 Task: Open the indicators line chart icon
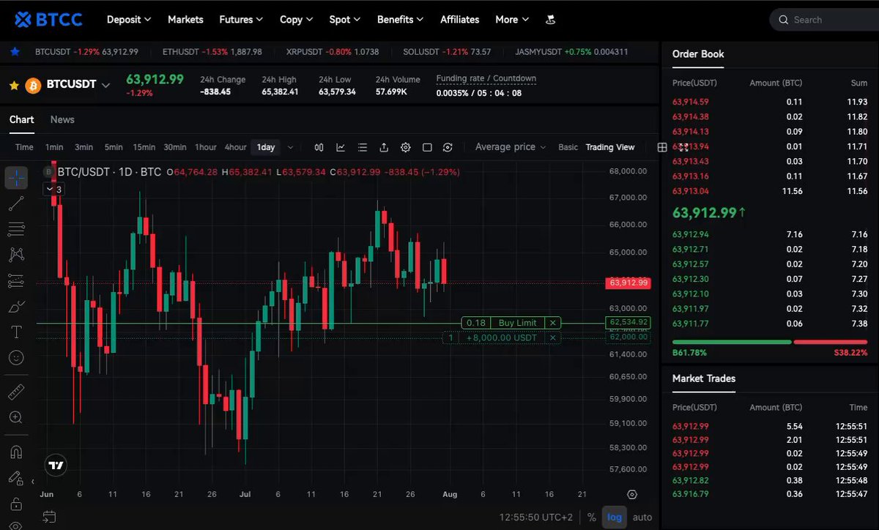pyautogui.click(x=341, y=147)
